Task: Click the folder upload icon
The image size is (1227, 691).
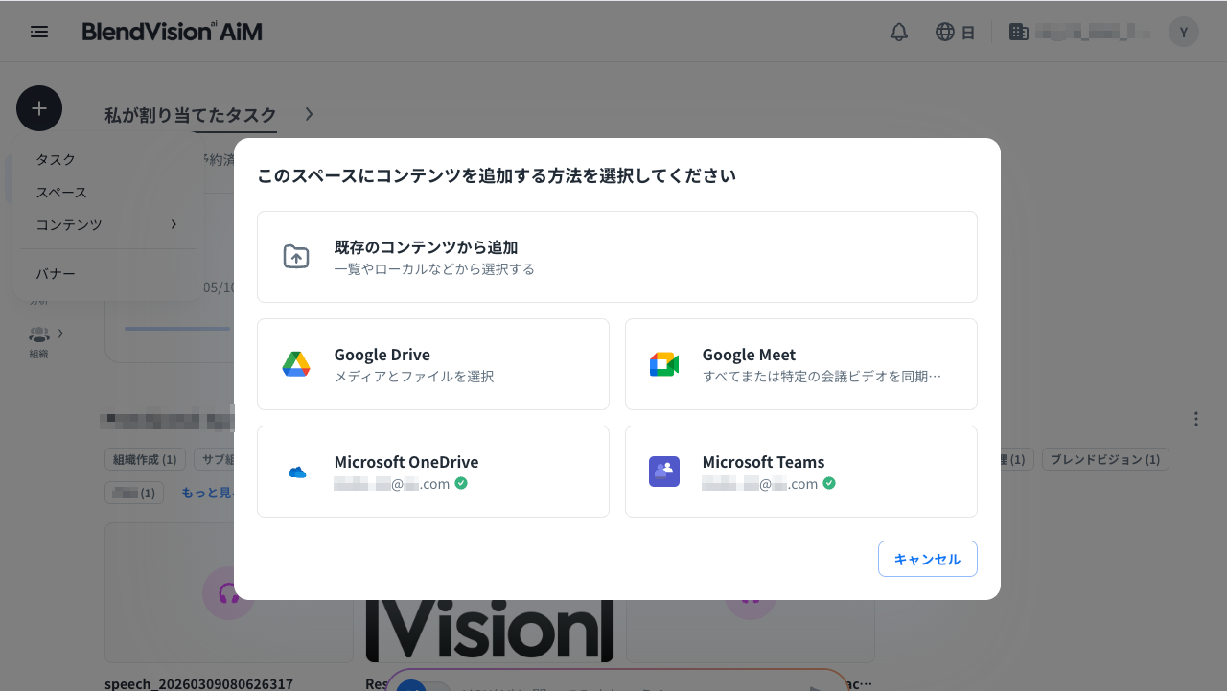Action: point(296,257)
